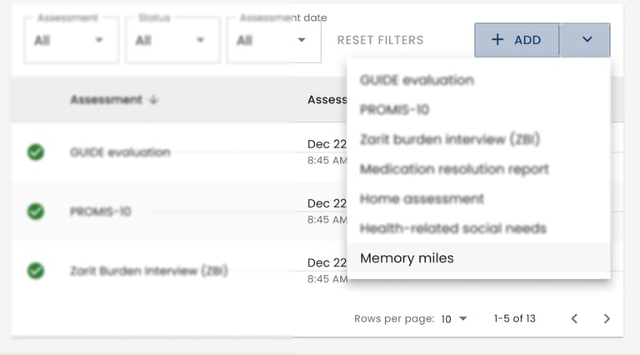Click the green check icon beside PROMIS-10
640x355 pixels.
(x=36, y=211)
